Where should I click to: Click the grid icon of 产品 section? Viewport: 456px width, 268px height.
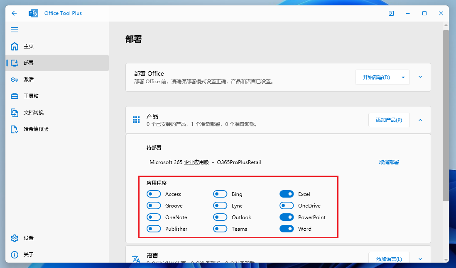pyautogui.click(x=136, y=120)
